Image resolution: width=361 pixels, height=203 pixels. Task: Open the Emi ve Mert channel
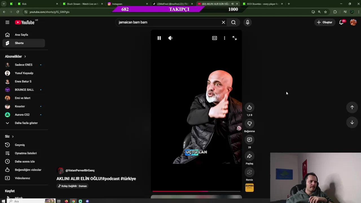24,98
